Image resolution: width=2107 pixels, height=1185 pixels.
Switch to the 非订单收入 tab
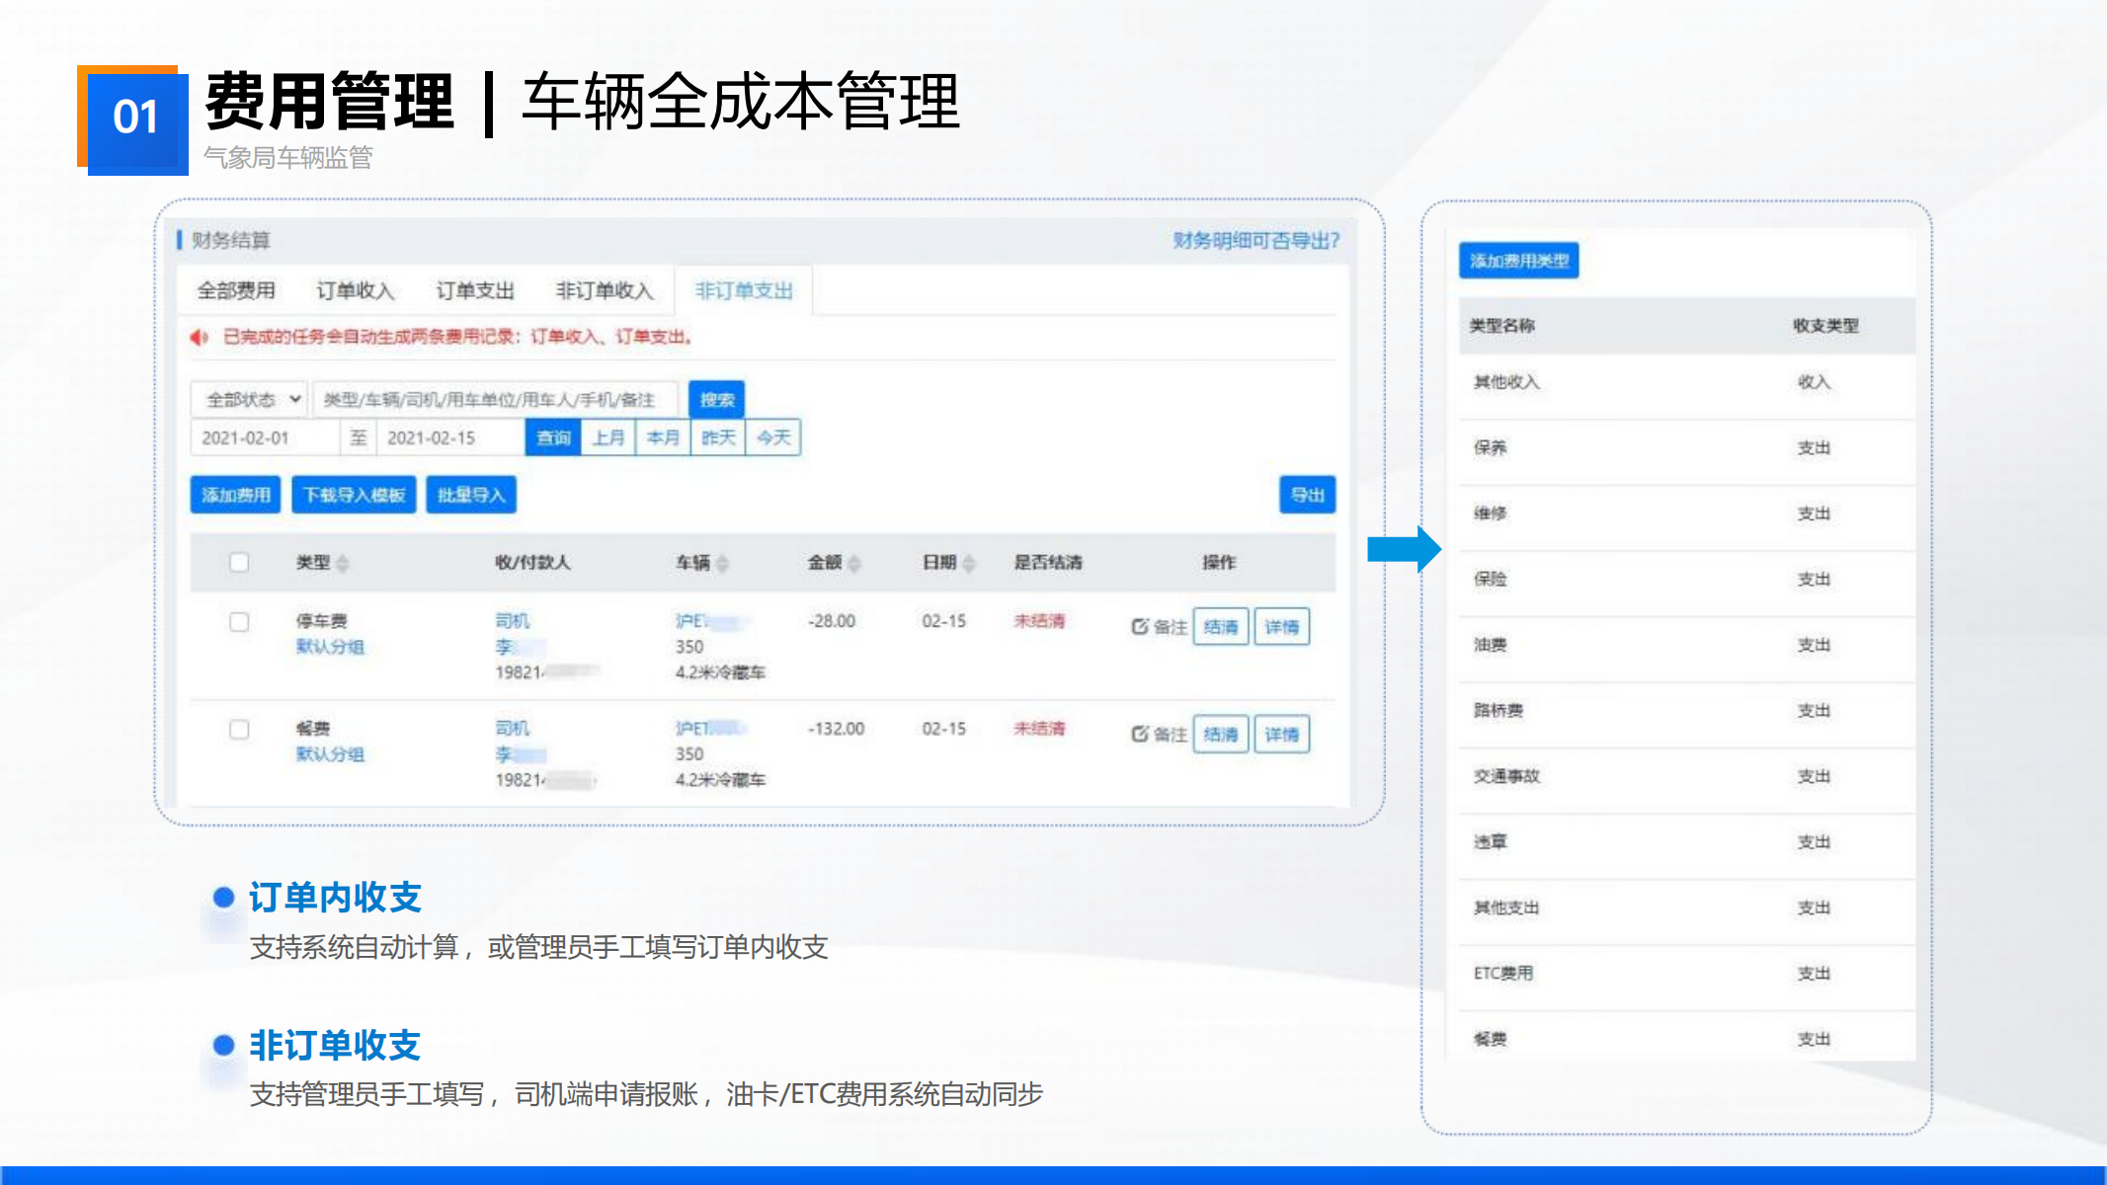tap(605, 290)
